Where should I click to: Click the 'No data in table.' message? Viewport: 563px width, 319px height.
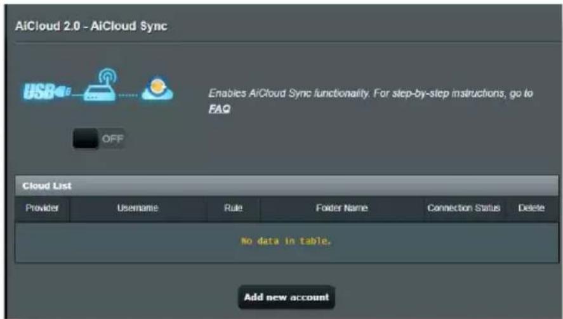coord(286,241)
